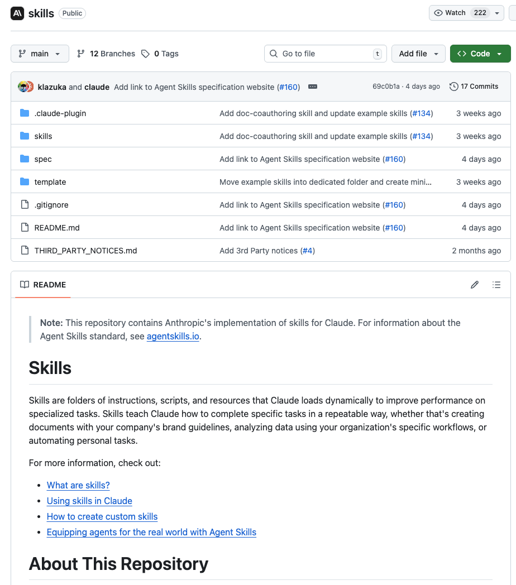Viewport: 516px width, 585px height.
Task: Expand commit message details ellipsis button
Action: (313, 87)
